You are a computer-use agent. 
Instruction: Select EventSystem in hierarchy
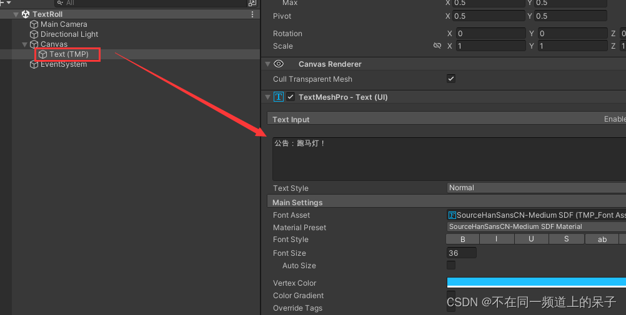pos(64,64)
